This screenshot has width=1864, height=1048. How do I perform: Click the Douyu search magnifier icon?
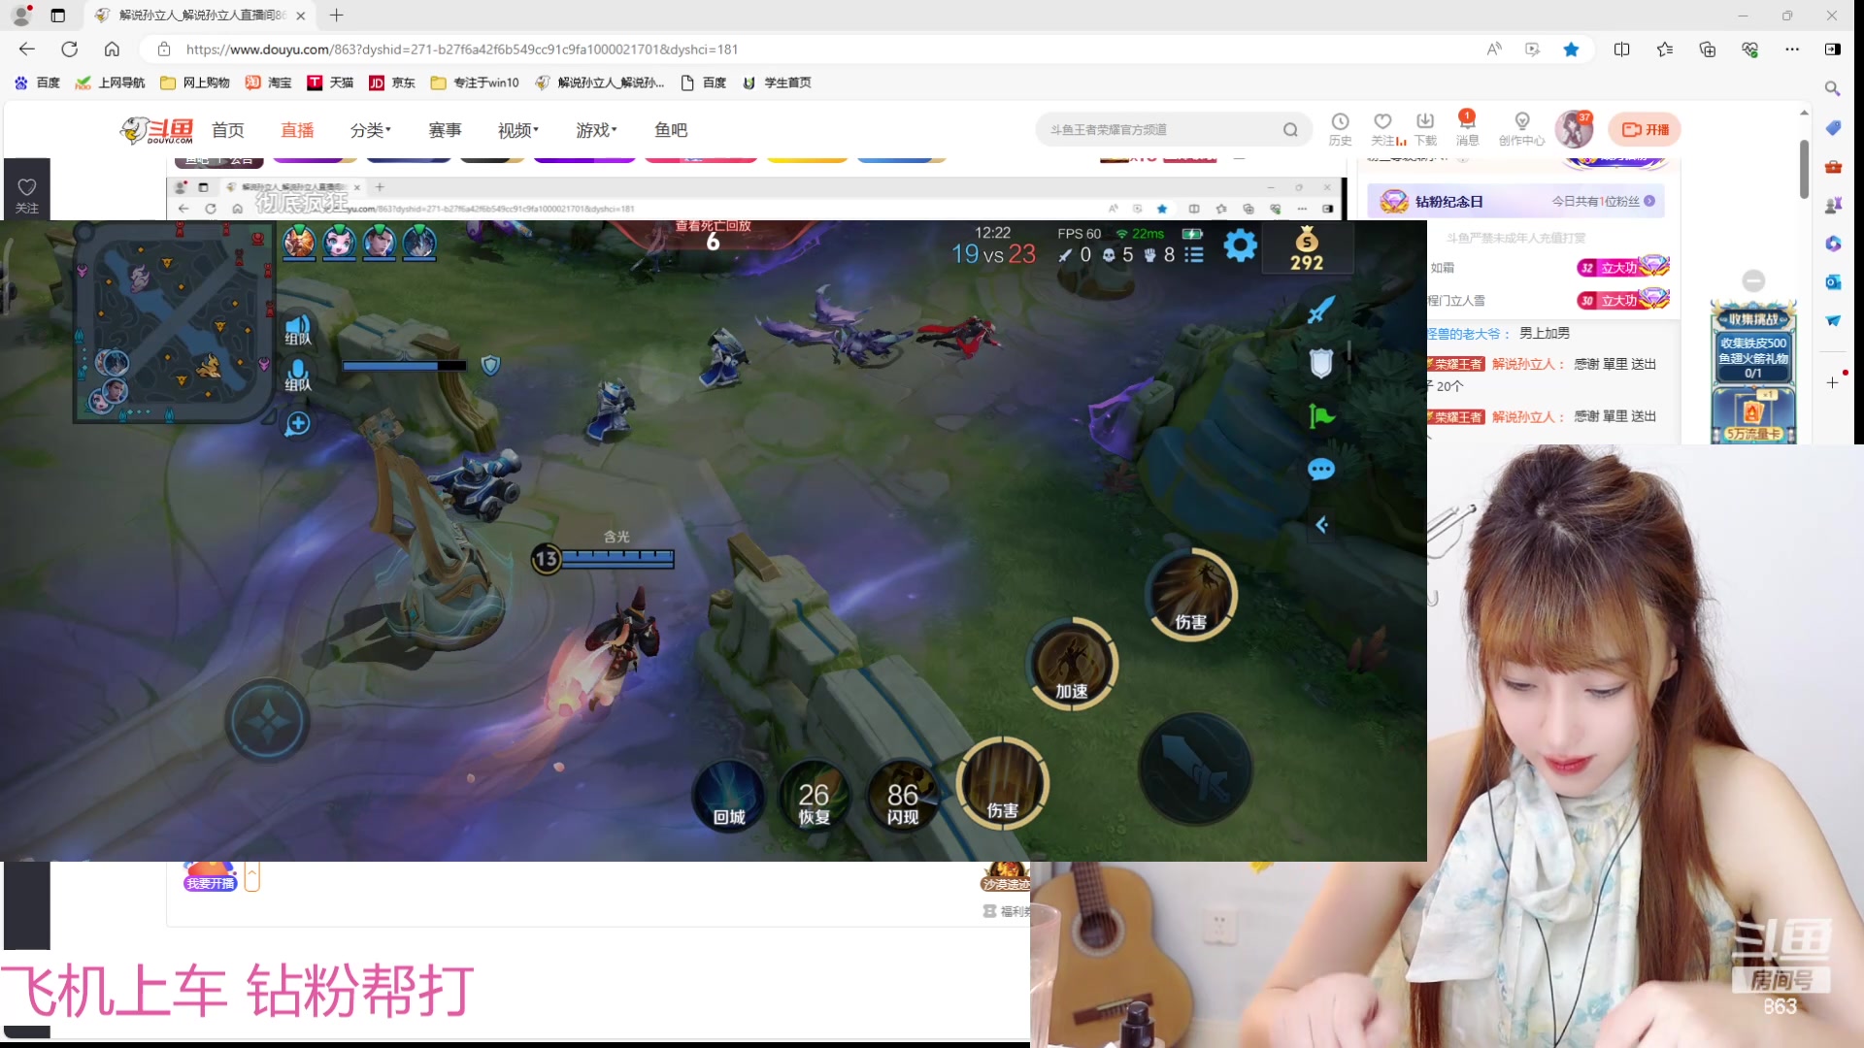(1290, 130)
